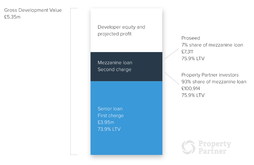
Task: Click the Property Partner swirl logo icon
Action: [188, 147]
